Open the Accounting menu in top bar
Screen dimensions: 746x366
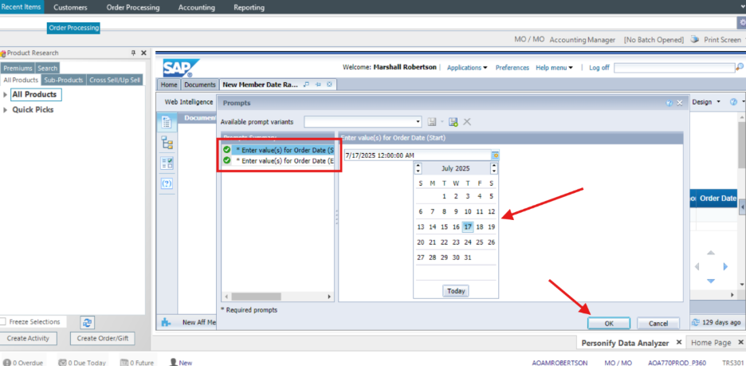pyautogui.click(x=195, y=7)
